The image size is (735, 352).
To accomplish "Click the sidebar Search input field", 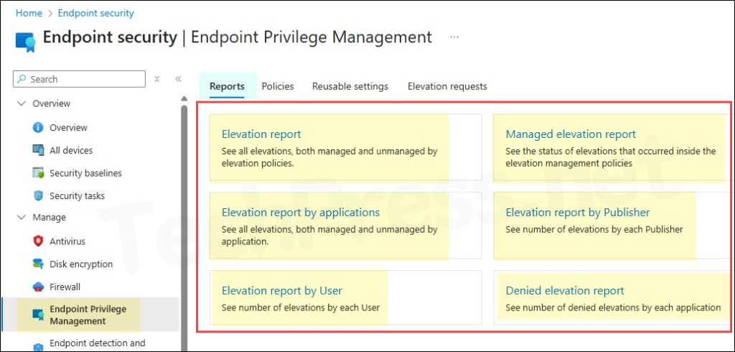I will [x=79, y=79].
